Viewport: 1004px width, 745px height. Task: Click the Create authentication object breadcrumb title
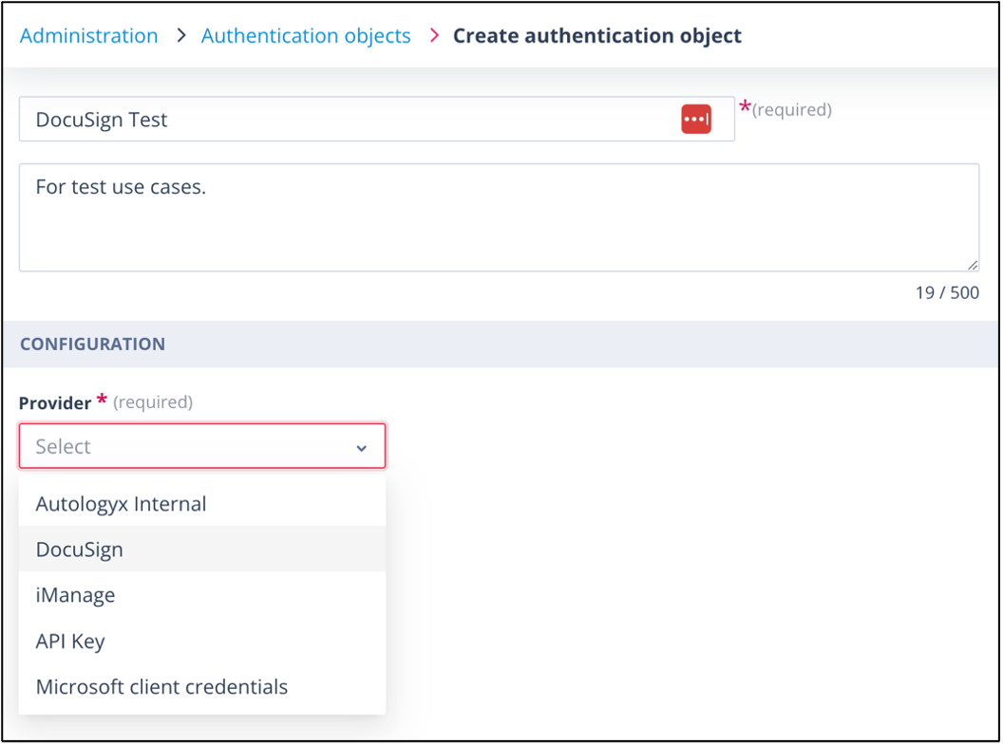[597, 36]
